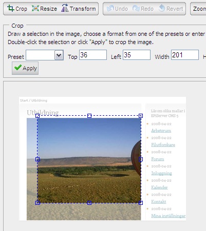Expand the Preset dropdown arrow
206x231 pixels.
[x=59, y=55]
